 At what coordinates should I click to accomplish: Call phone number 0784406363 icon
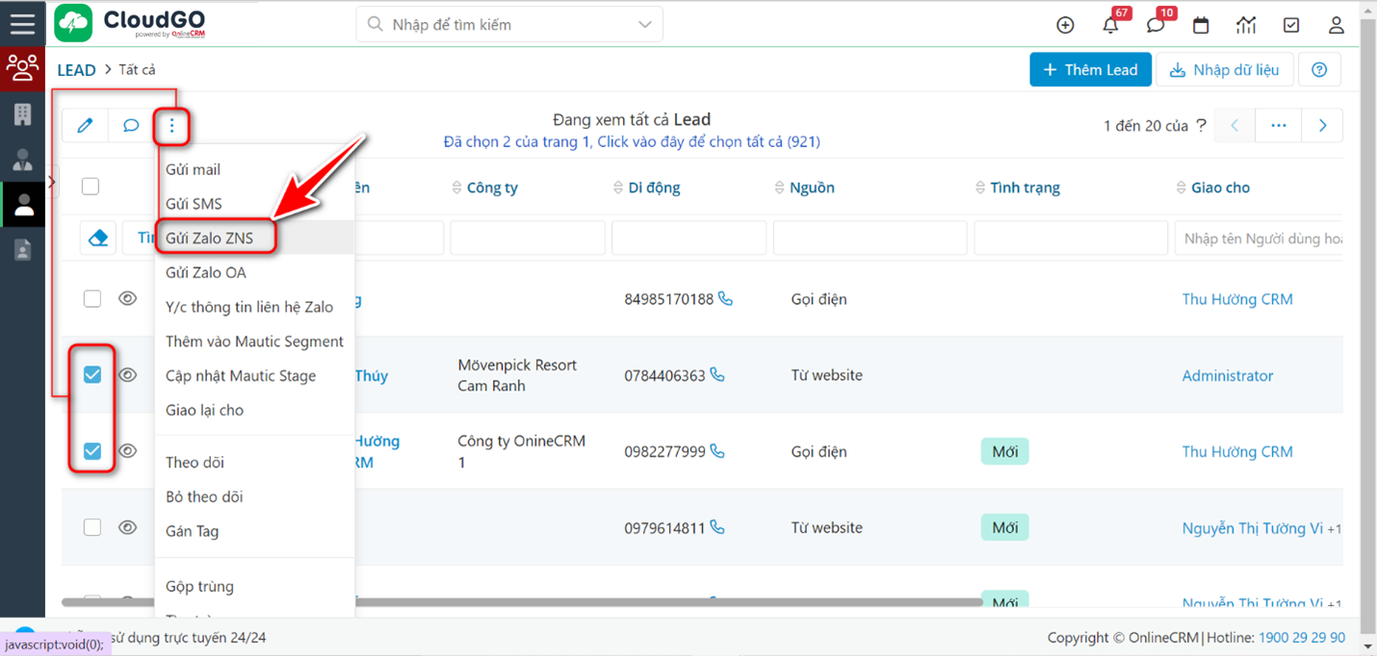tap(717, 375)
